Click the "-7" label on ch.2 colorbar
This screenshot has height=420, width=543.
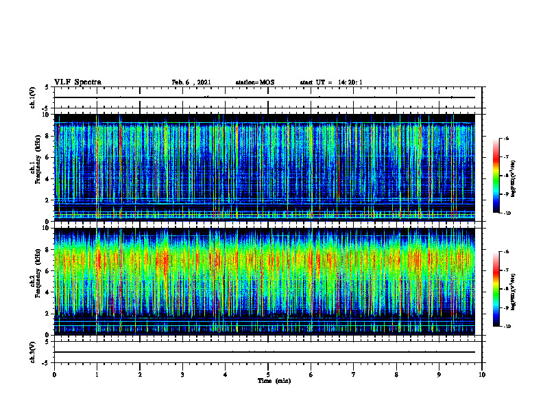(506, 270)
